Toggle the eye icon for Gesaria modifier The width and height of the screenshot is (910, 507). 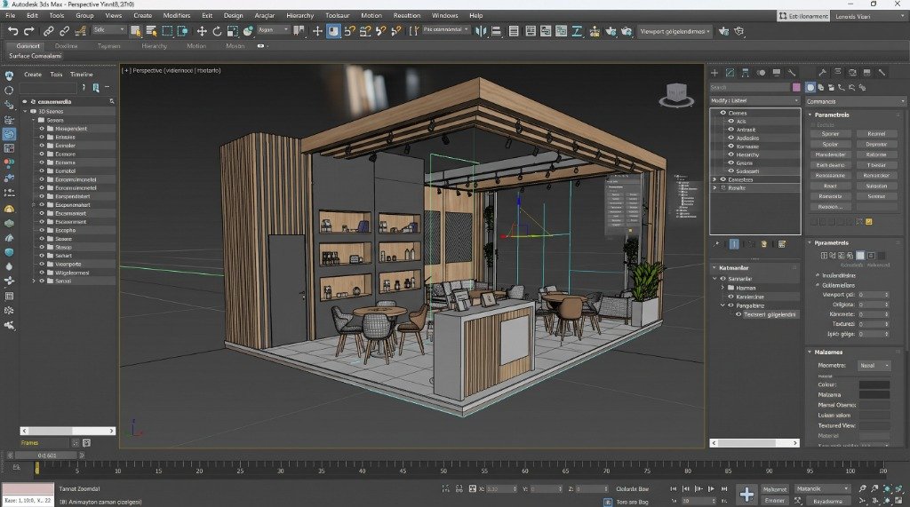(731, 163)
